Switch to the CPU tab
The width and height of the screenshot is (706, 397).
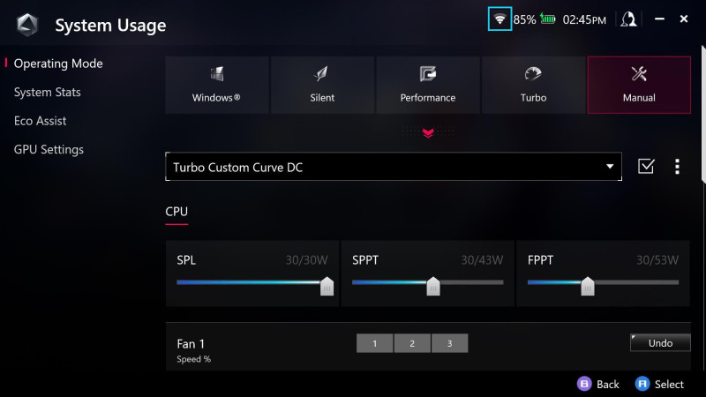[176, 212]
